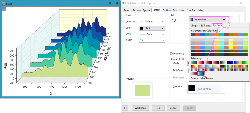250x113 pixels.
Task: Pick the orange-yellow-green palette ending the second row
Action: pos(245,66)
